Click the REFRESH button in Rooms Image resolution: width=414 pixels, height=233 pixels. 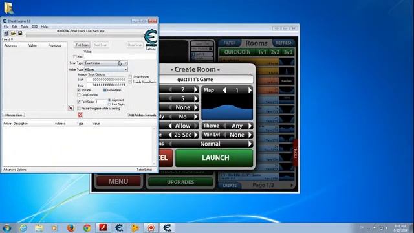pos(284,43)
